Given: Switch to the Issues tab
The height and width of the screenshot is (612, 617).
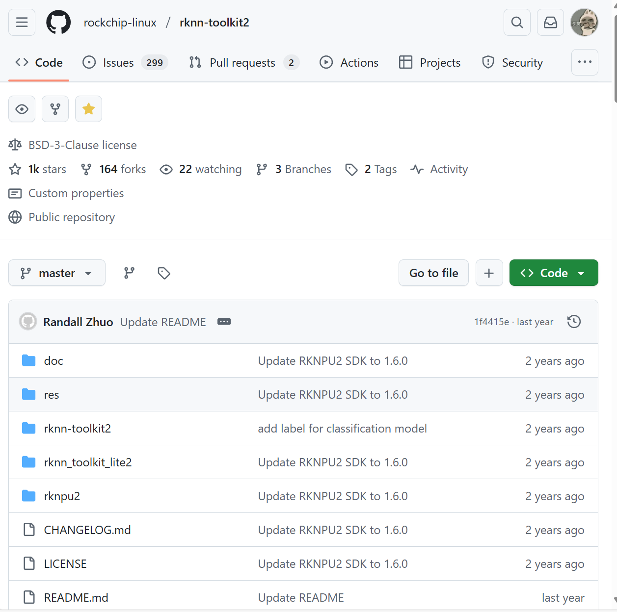Looking at the screenshot, I should pos(125,63).
